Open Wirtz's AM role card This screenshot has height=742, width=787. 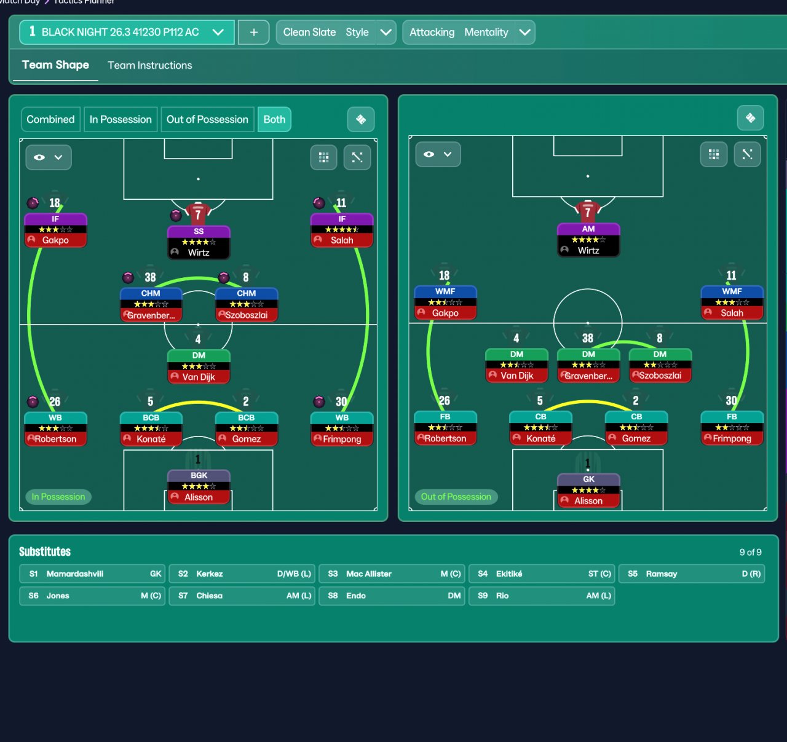588,240
